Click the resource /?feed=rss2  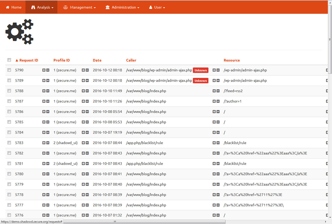tap(233, 91)
